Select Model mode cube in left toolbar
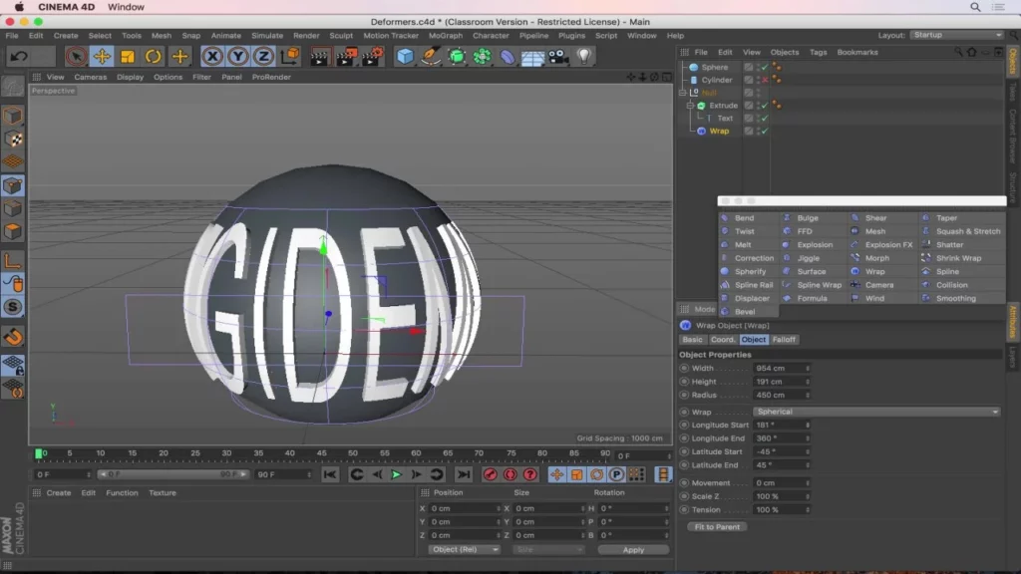 point(13,117)
